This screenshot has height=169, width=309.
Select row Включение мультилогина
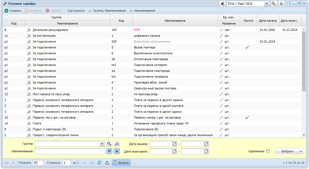click(x=152, y=41)
